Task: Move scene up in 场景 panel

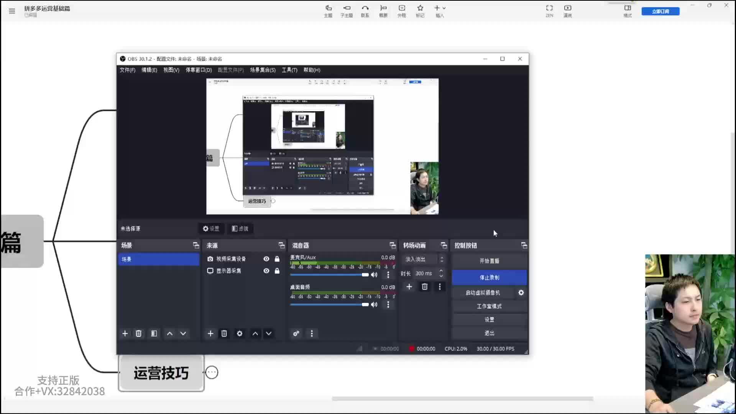Action: pyautogui.click(x=170, y=333)
